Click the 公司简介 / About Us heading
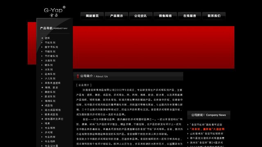The image size is (262, 147). (94, 76)
